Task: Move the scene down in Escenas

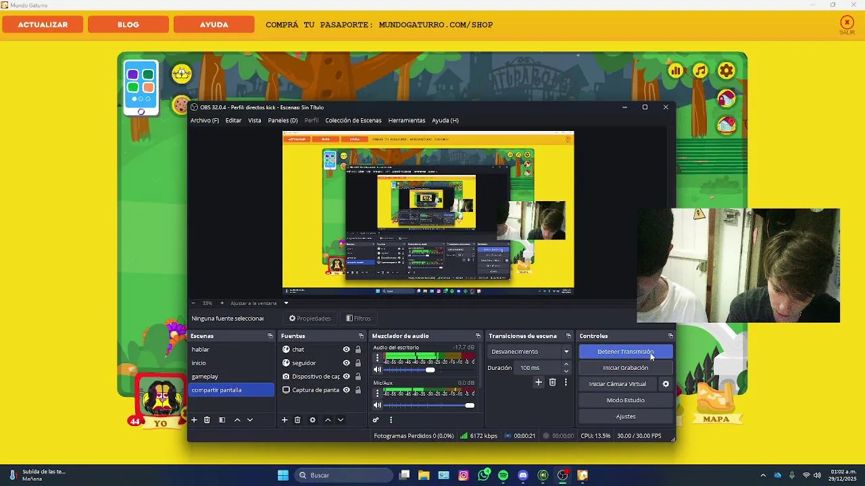Action: (x=250, y=420)
